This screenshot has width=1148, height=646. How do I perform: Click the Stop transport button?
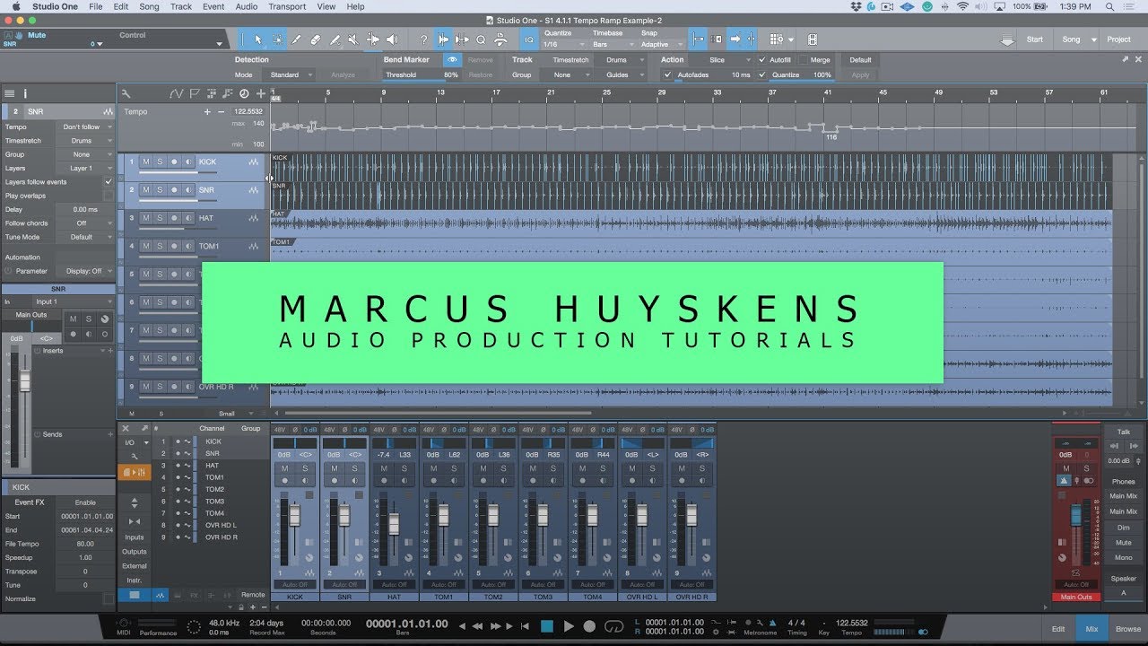[546, 626]
